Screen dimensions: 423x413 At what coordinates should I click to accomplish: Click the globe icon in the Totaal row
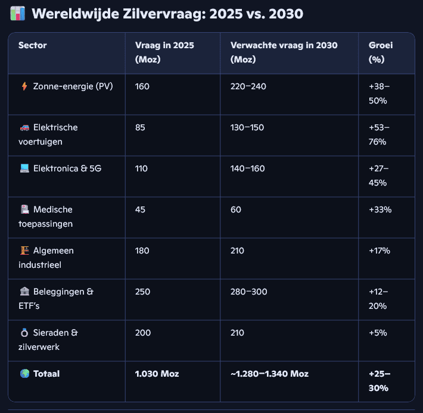(24, 374)
